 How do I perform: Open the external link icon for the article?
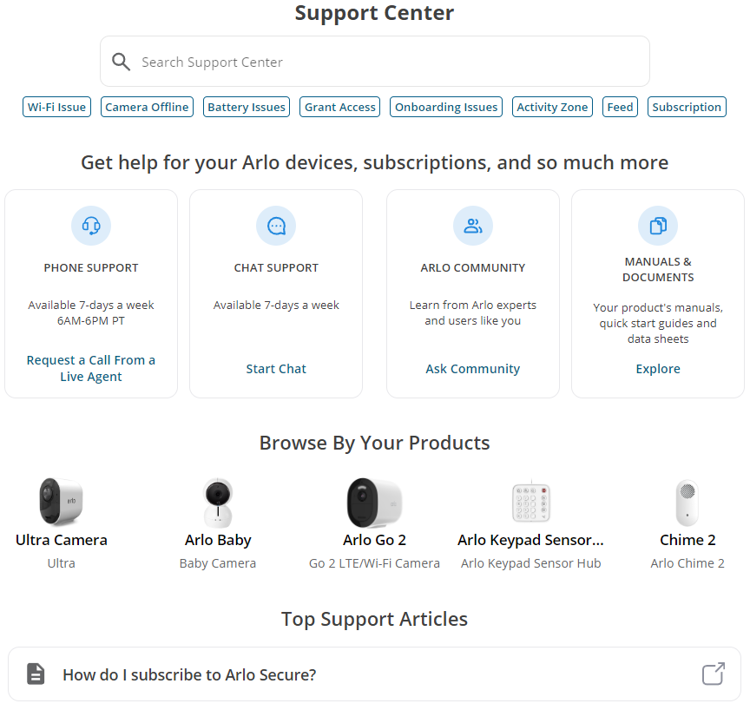point(712,674)
